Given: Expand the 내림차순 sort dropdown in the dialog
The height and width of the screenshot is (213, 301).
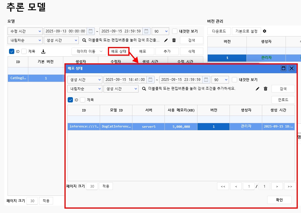Looking at the screenshot, I should pyautogui.click(x=85, y=89).
